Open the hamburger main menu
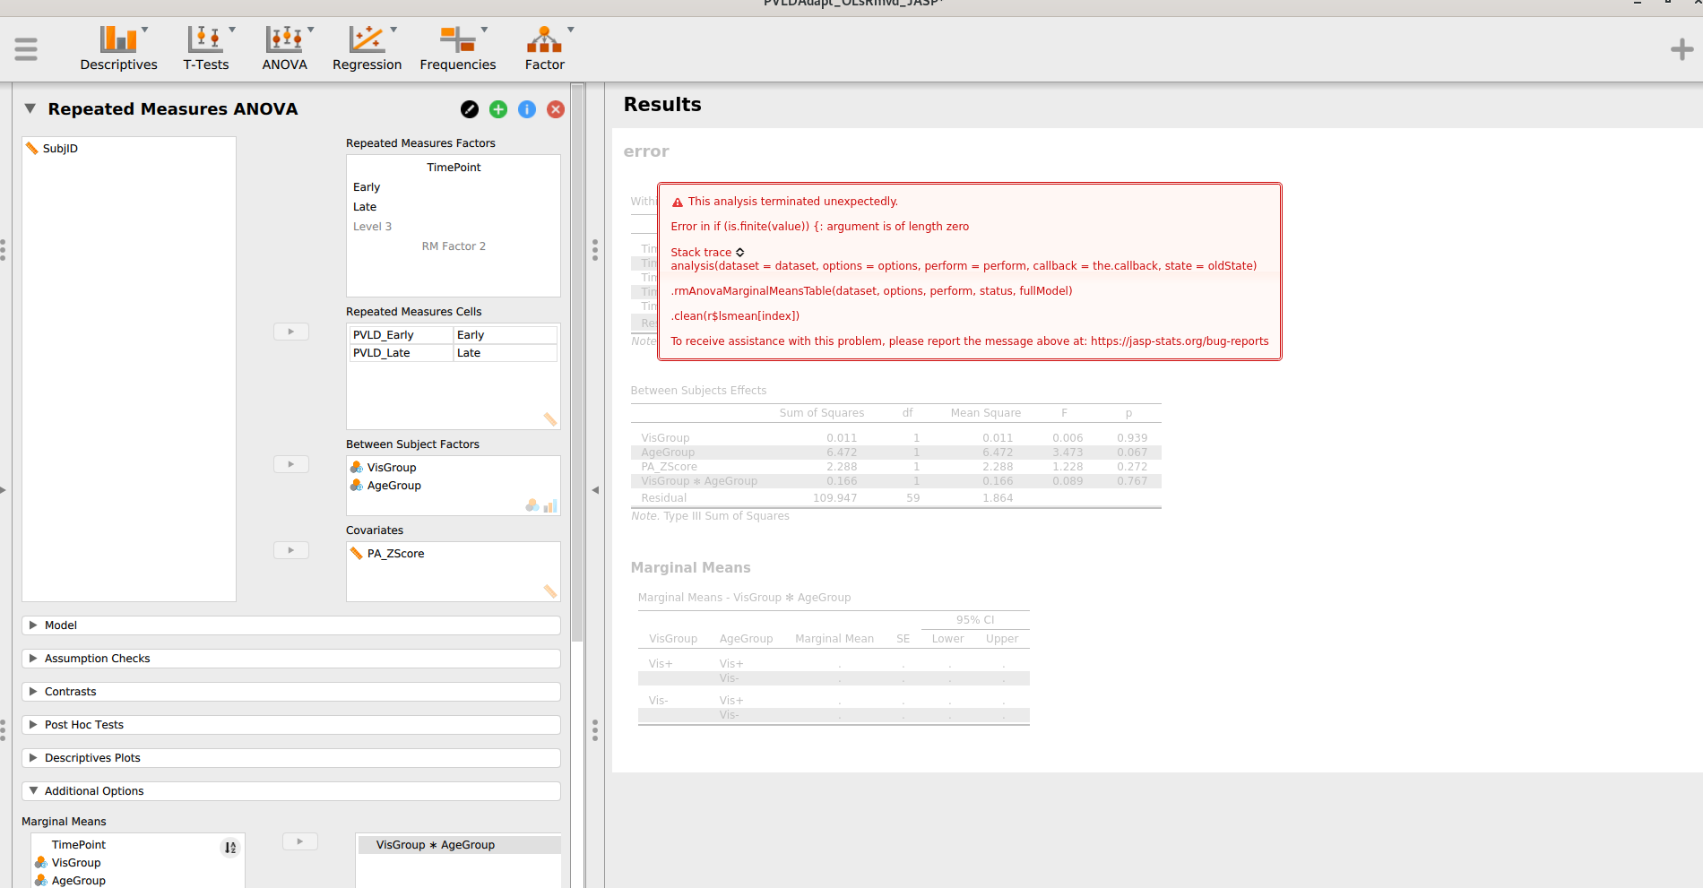The width and height of the screenshot is (1703, 888). point(26,49)
